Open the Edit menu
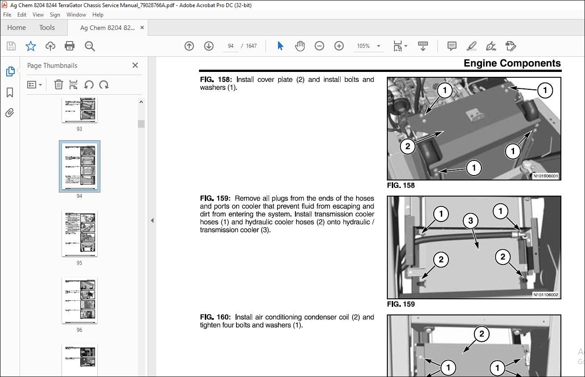 click(22, 15)
